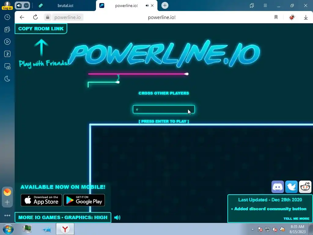Toggle the dark mode moon icon
The image size is (313, 235).
[7, 79]
